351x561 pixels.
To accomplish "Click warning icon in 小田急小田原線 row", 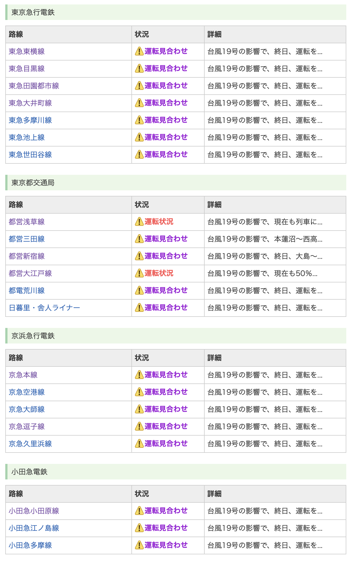I will [139, 511].
